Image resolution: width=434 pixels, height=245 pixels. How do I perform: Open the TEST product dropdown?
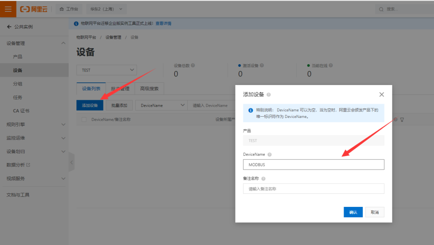(106, 70)
